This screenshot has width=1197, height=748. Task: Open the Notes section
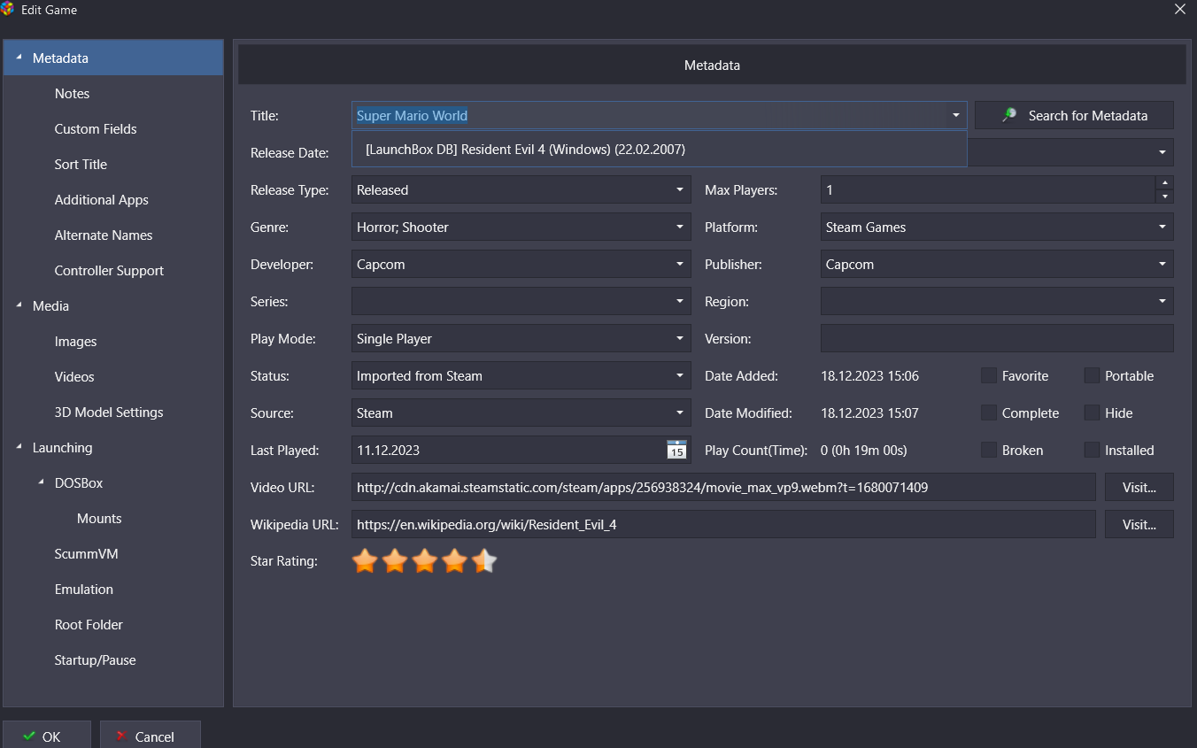click(x=72, y=93)
